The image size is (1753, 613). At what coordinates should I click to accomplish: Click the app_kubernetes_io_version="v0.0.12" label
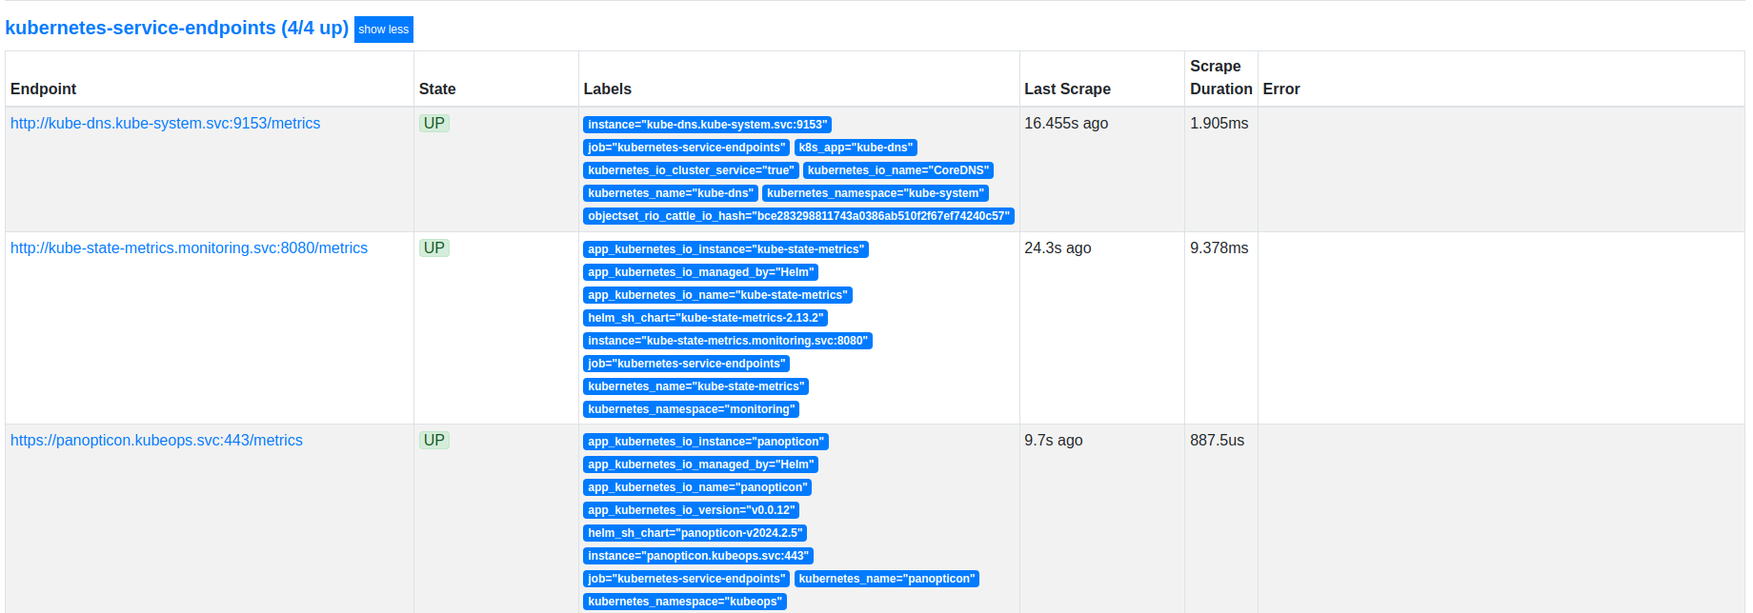[691, 510]
